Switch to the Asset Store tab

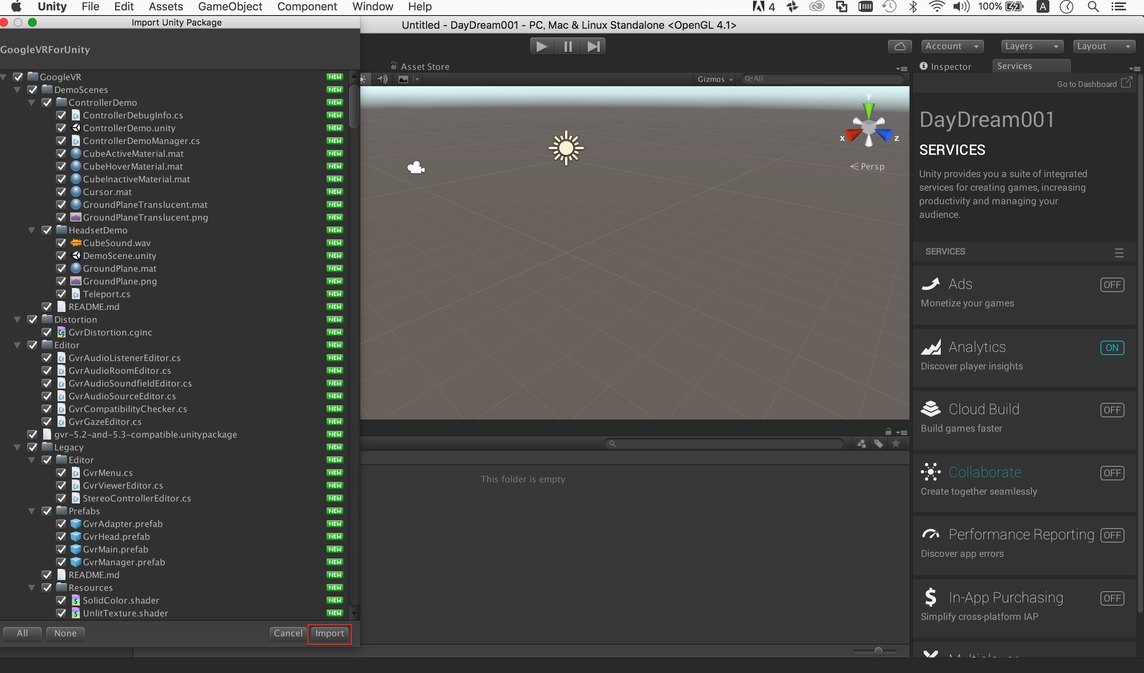[x=420, y=66]
